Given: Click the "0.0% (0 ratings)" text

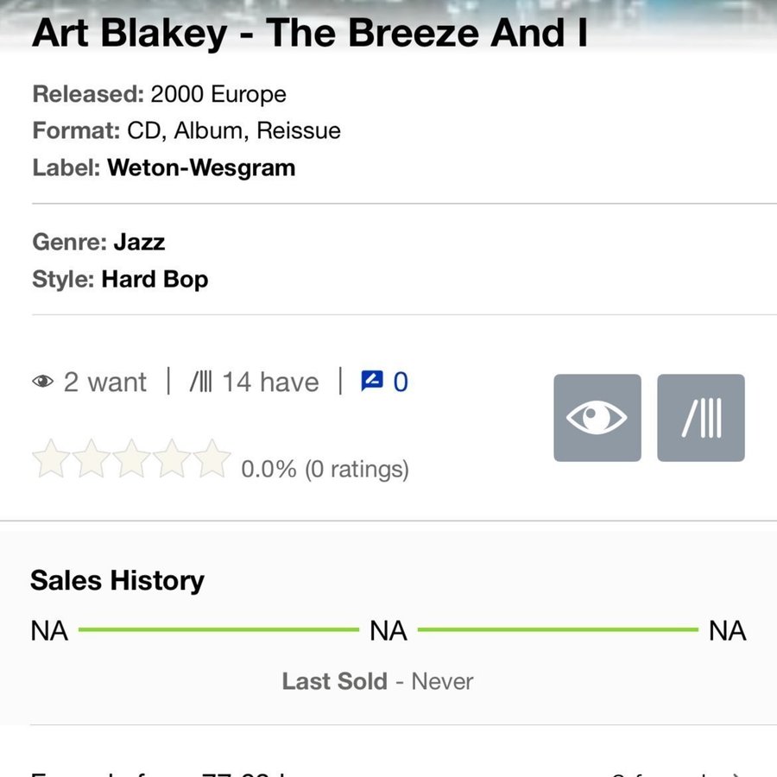Looking at the screenshot, I should click(x=325, y=470).
